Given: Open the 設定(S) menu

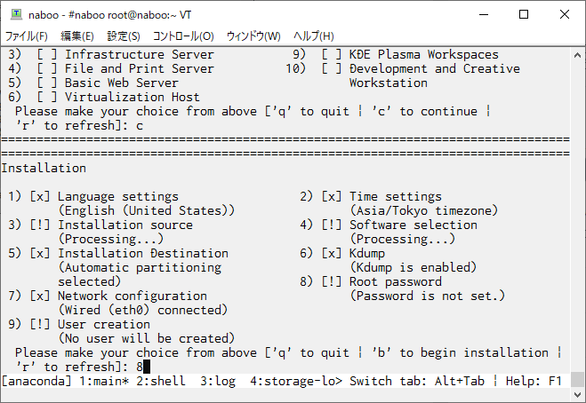Looking at the screenshot, I should (x=124, y=36).
